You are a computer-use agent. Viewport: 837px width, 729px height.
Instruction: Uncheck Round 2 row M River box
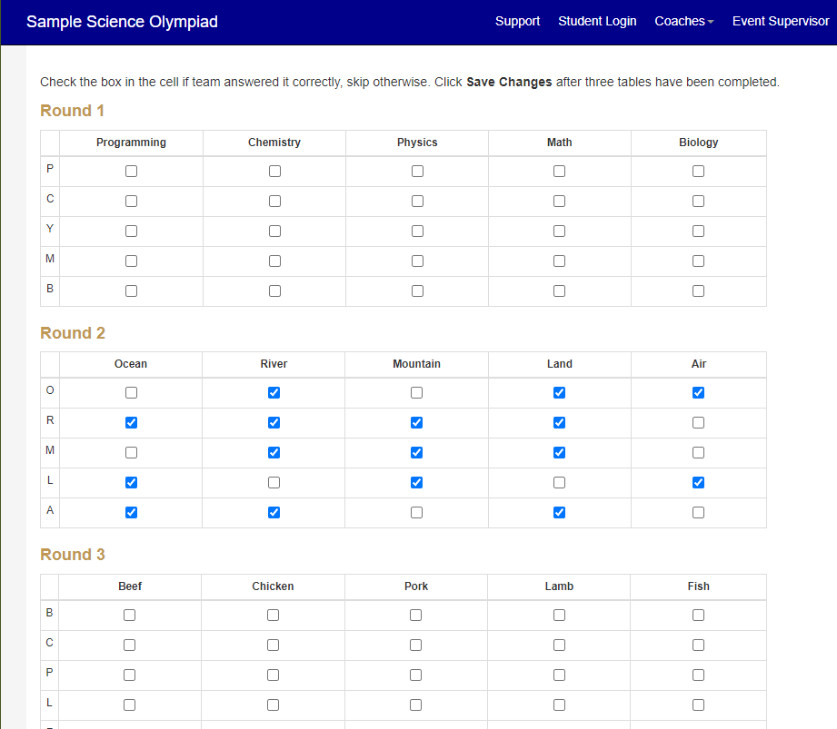pos(274,452)
